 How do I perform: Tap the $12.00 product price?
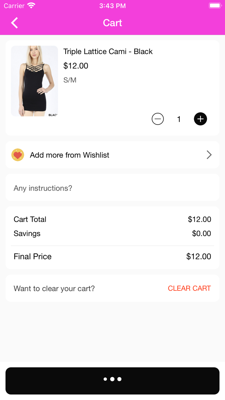(76, 66)
